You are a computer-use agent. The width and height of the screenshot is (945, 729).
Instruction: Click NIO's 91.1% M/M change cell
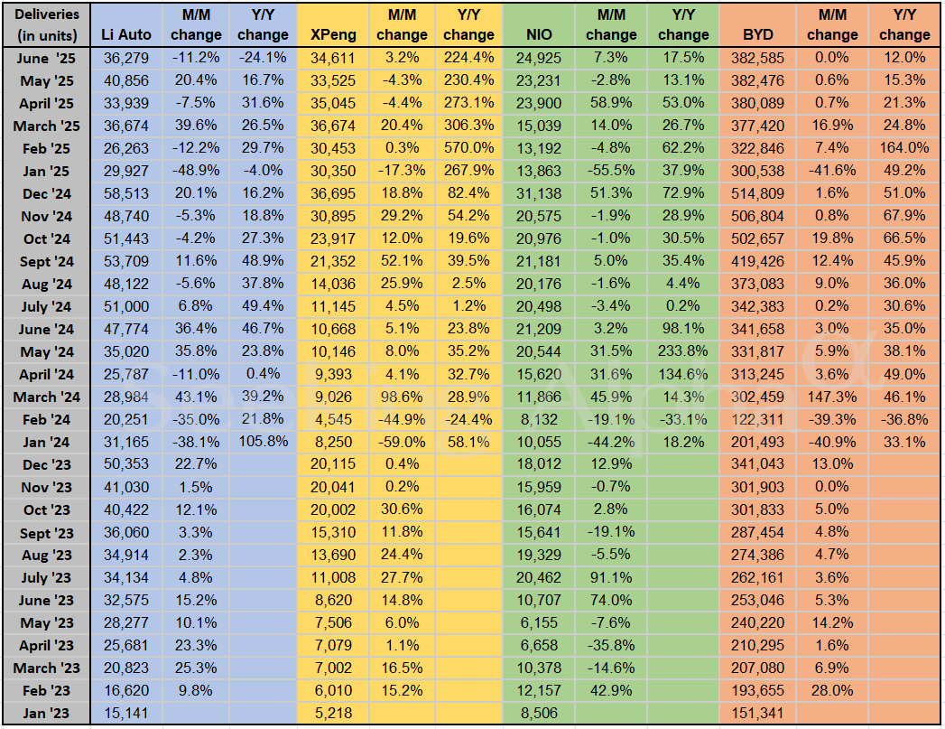coord(611,577)
